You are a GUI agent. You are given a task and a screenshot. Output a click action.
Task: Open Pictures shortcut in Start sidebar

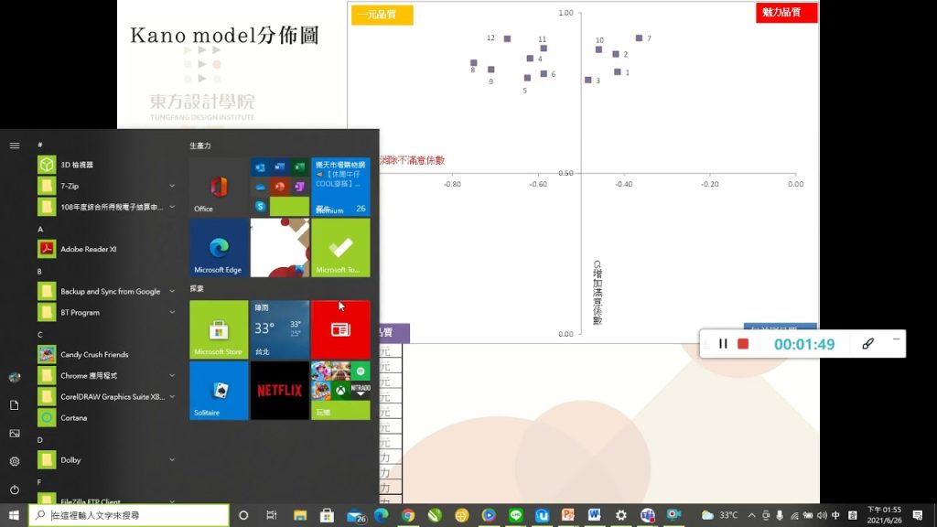[15, 433]
